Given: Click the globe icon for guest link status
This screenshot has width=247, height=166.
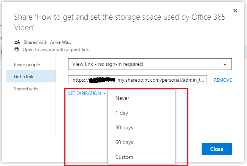Looking at the screenshot, I should pyautogui.click(x=17, y=50).
